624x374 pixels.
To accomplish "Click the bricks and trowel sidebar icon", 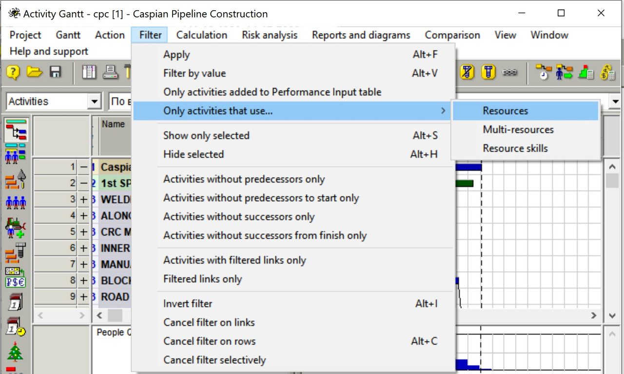I will coord(16,179).
